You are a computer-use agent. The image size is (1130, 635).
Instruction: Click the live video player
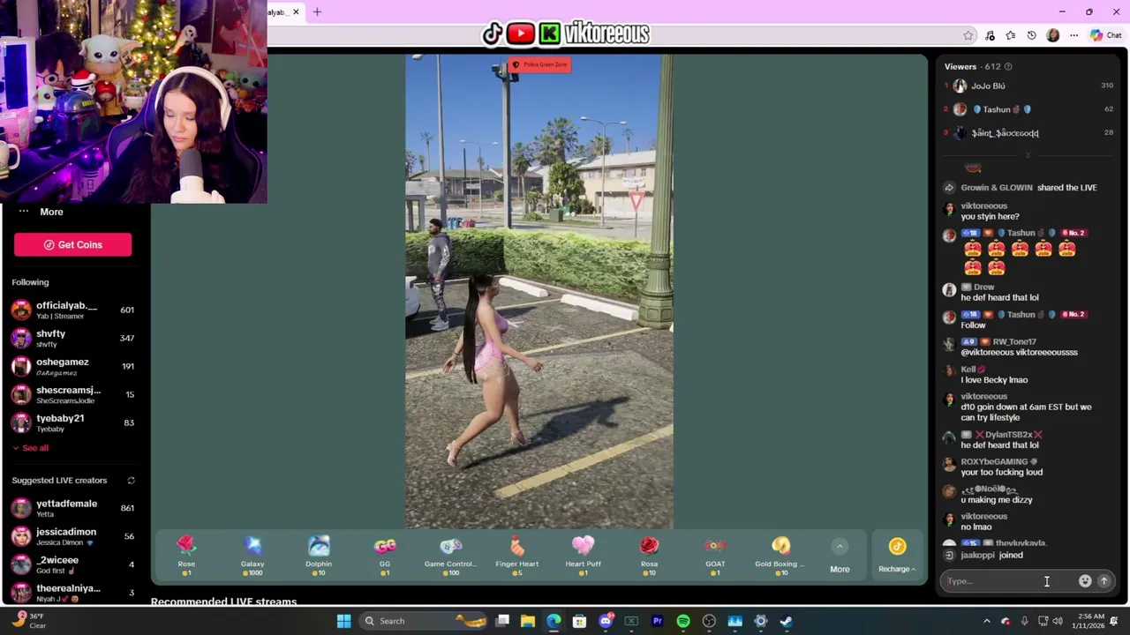pos(539,291)
